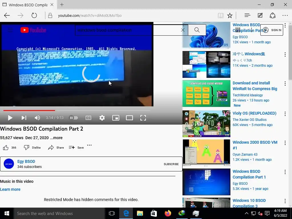
Task: Share this video
Action: click(56, 147)
